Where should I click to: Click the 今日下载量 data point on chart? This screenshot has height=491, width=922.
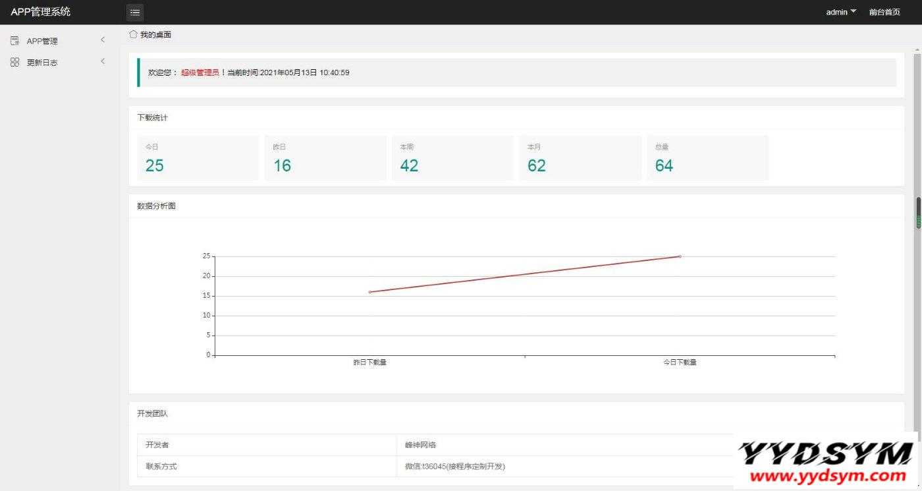click(x=680, y=256)
